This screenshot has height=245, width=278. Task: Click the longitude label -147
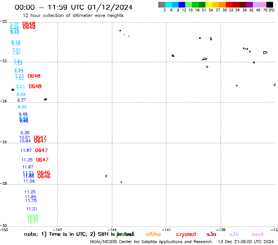click(58, 230)
